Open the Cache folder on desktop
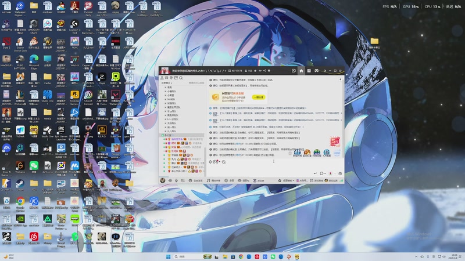Viewport: 465px width, 261px height. click(x=47, y=79)
